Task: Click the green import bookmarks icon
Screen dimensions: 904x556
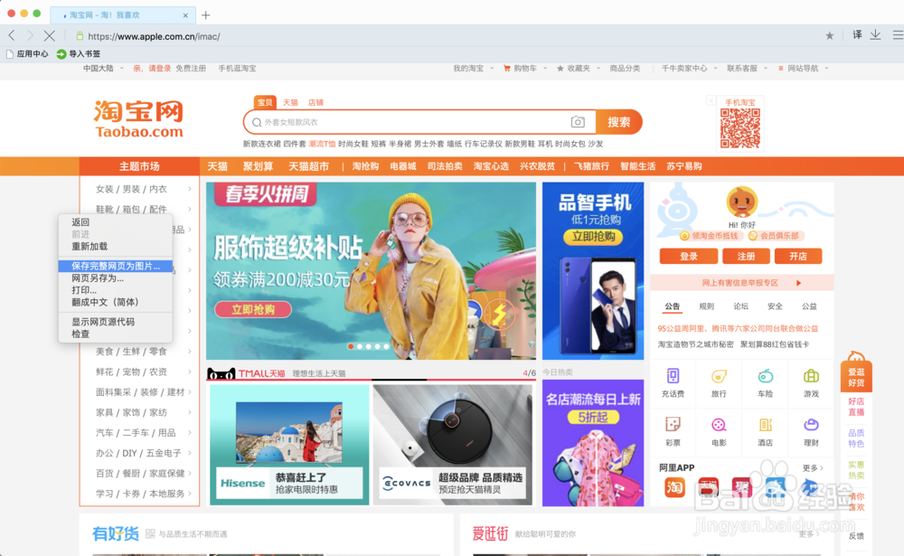Action: tap(61, 53)
